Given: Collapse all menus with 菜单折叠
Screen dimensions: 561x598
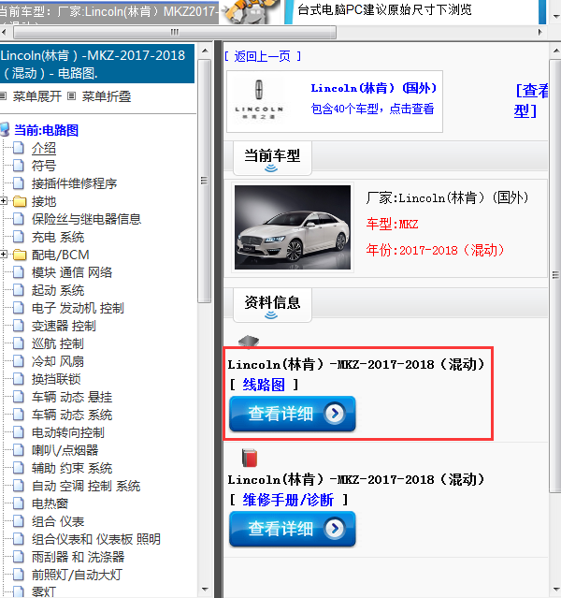Looking at the screenshot, I should (x=107, y=96).
